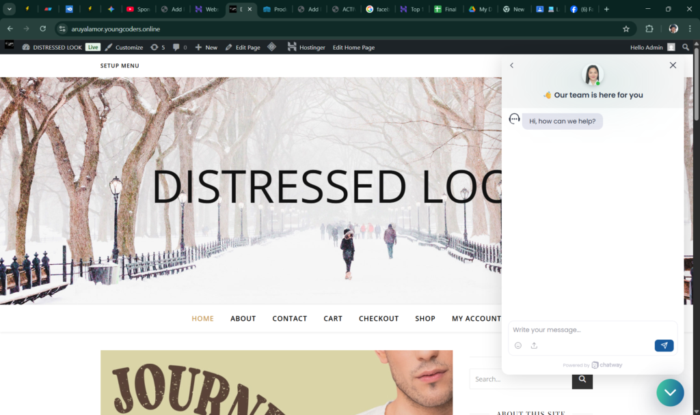Click the file upload icon in chat box

[534, 345]
